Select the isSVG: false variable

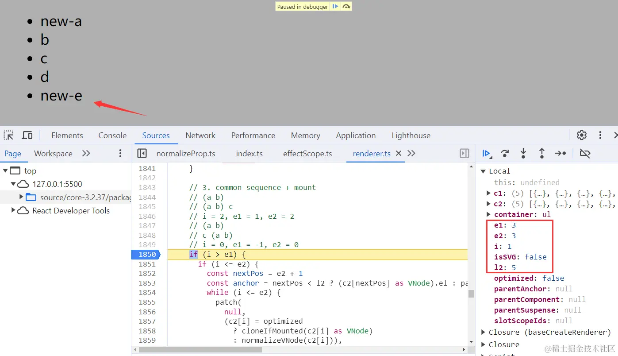point(520,257)
